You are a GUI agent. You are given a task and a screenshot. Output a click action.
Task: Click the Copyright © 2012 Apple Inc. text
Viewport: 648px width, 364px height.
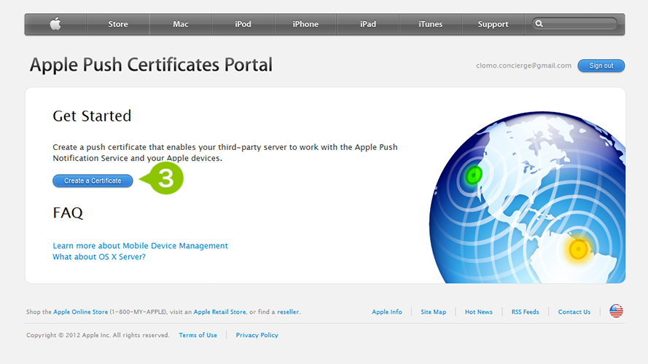point(98,335)
